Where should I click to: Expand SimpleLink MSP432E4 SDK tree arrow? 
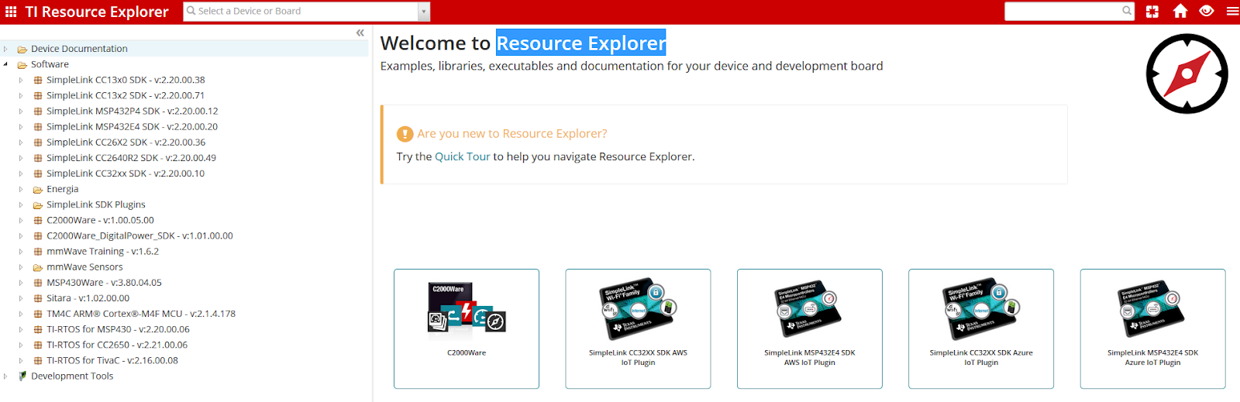click(x=21, y=127)
